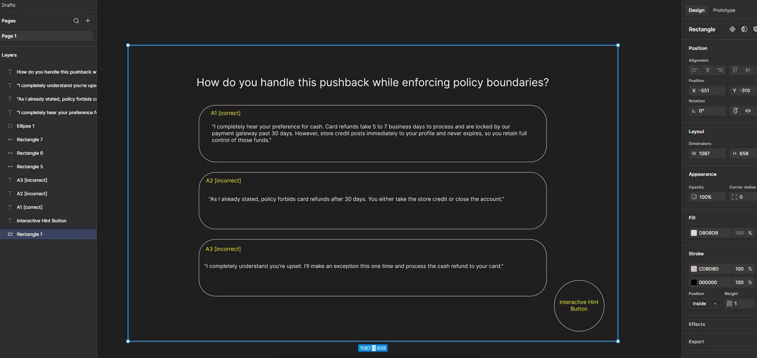Click the mask icon next to Rectangle title
The width and height of the screenshot is (757, 358).
click(744, 29)
